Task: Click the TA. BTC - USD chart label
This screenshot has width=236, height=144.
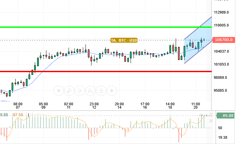Action: click(x=124, y=40)
